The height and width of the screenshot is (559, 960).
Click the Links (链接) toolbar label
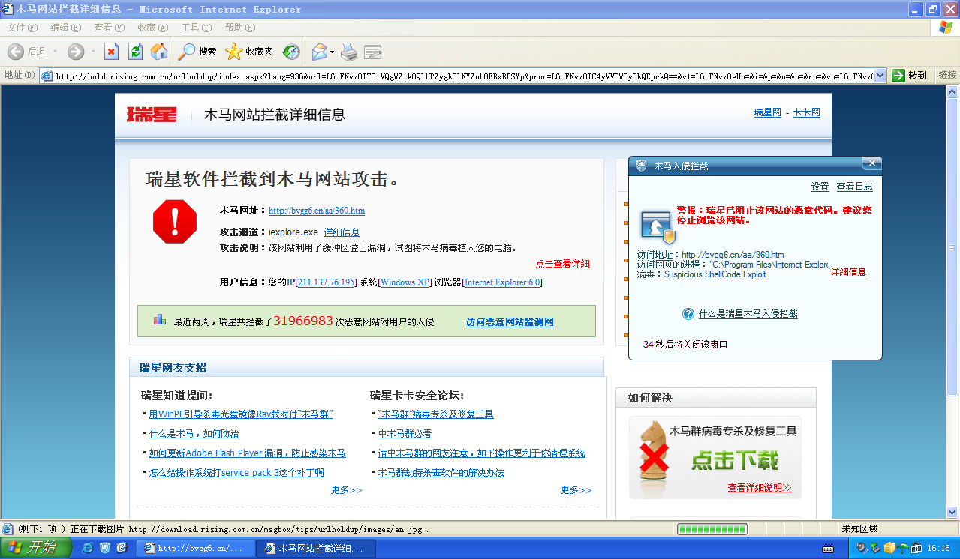(x=947, y=75)
